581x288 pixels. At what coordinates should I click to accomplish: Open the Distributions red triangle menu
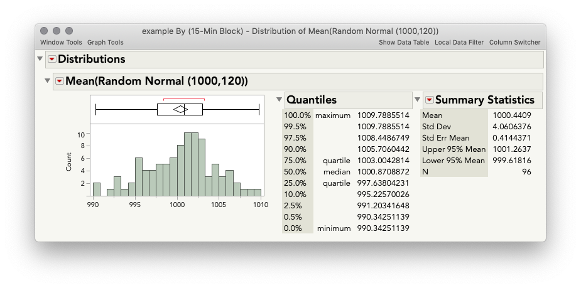[52, 59]
